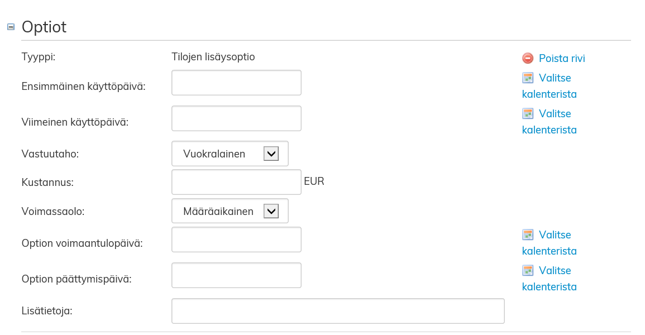Click Valitse kalenterista link for Option päättymispäivä
Viewport: 645px width, 335px height.
pos(555,271)
